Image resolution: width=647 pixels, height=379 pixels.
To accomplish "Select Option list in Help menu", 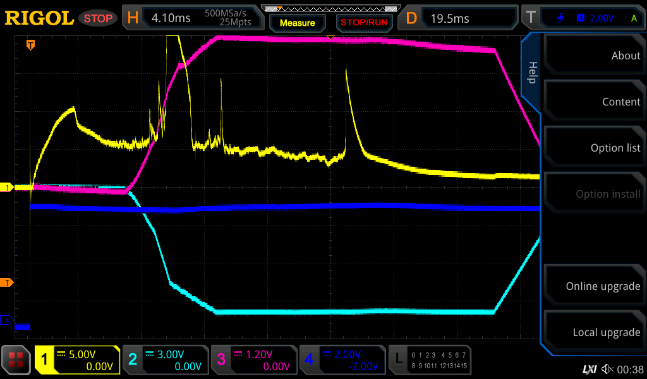I will pos(594,148).
